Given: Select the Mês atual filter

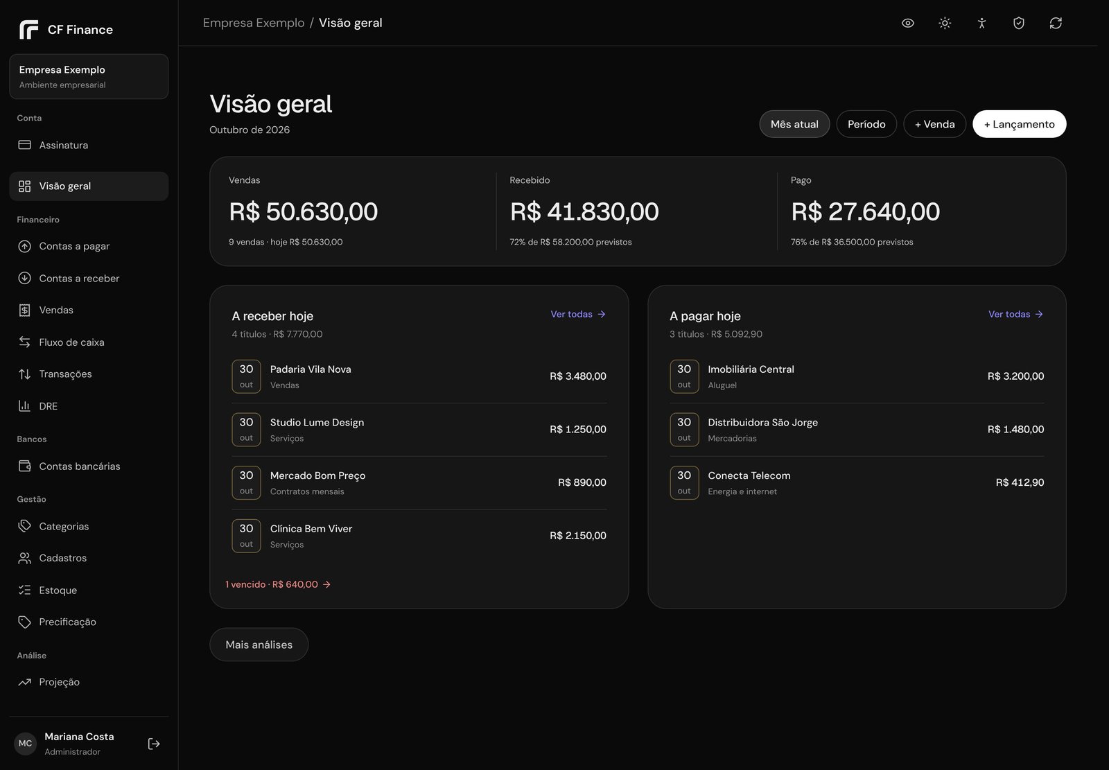Looking at the screenshot, I should pos(794,124).
